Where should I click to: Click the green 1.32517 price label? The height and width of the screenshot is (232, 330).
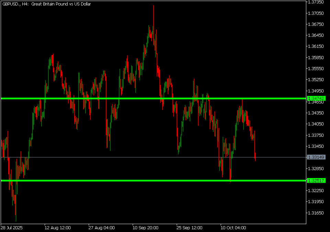(x=316, y=180)
